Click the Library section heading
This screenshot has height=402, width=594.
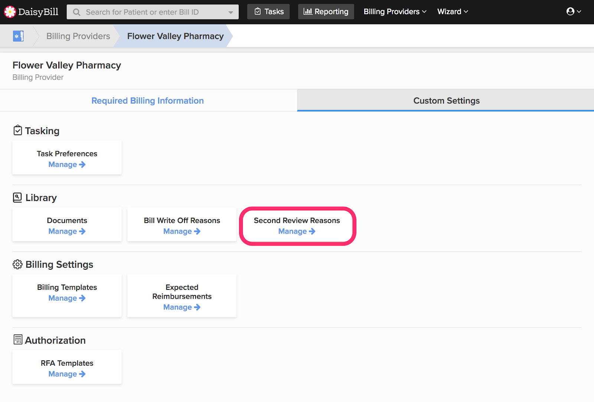point(41,198)
